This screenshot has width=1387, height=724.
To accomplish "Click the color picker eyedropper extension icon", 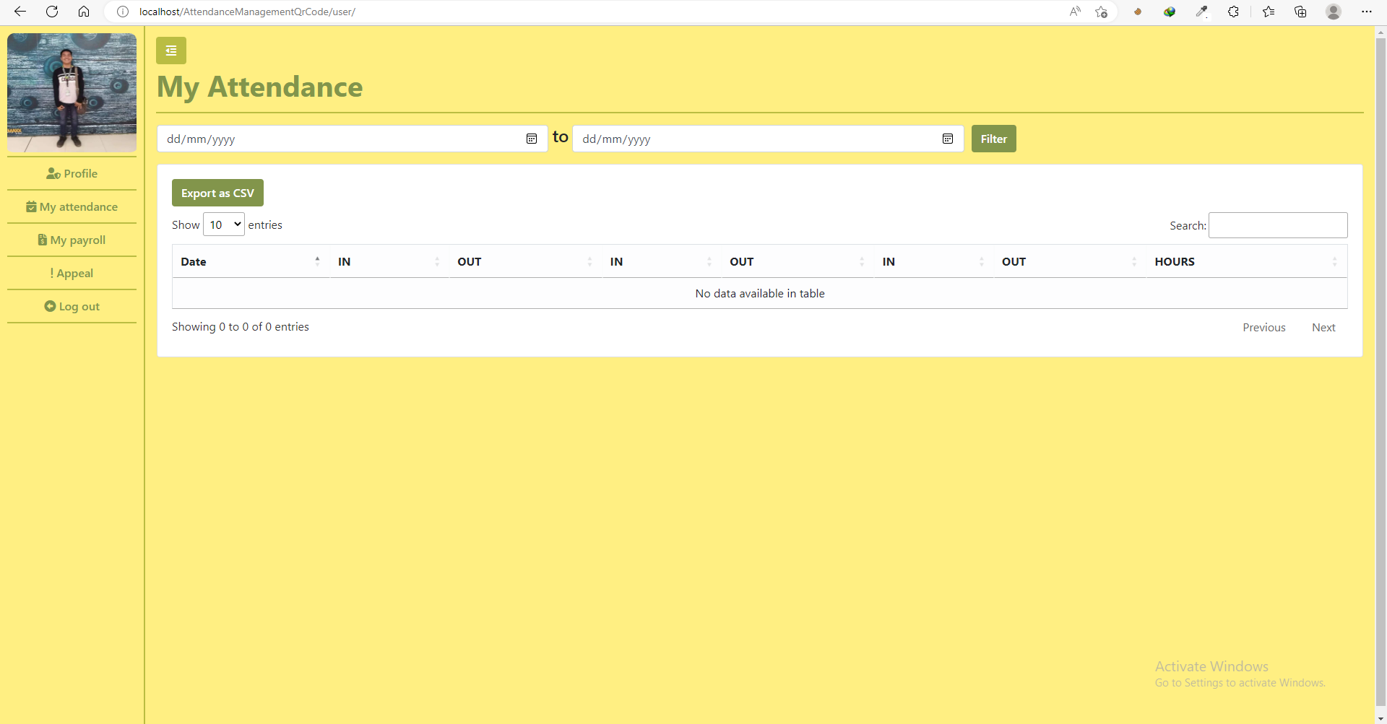I will (1201, 12).
